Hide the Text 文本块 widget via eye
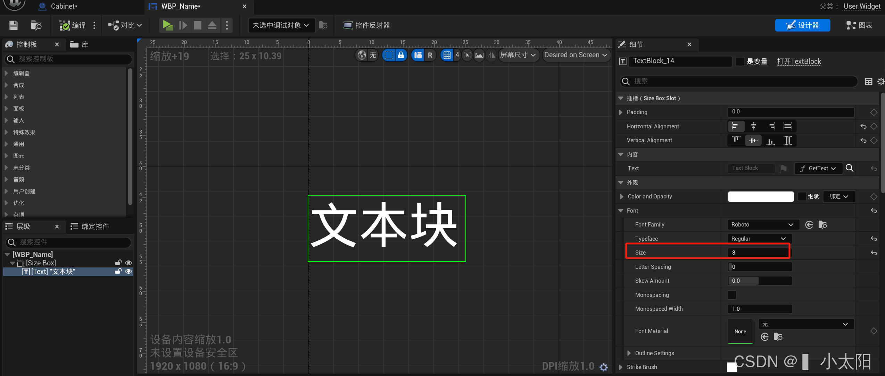The image size is (885, 376). 129,271
